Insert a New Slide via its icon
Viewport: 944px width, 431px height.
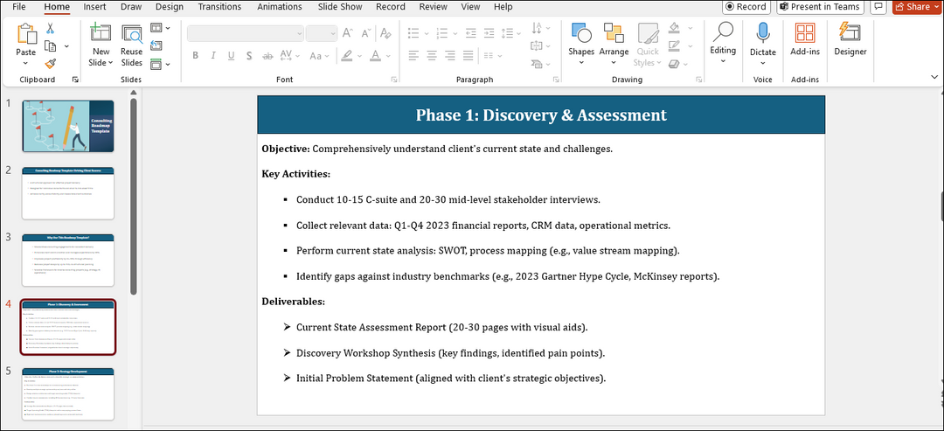pyautogui.click(x=101, y=33)
